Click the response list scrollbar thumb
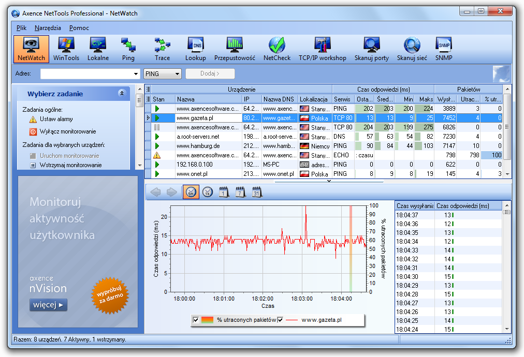 click(x=507, y=213)
